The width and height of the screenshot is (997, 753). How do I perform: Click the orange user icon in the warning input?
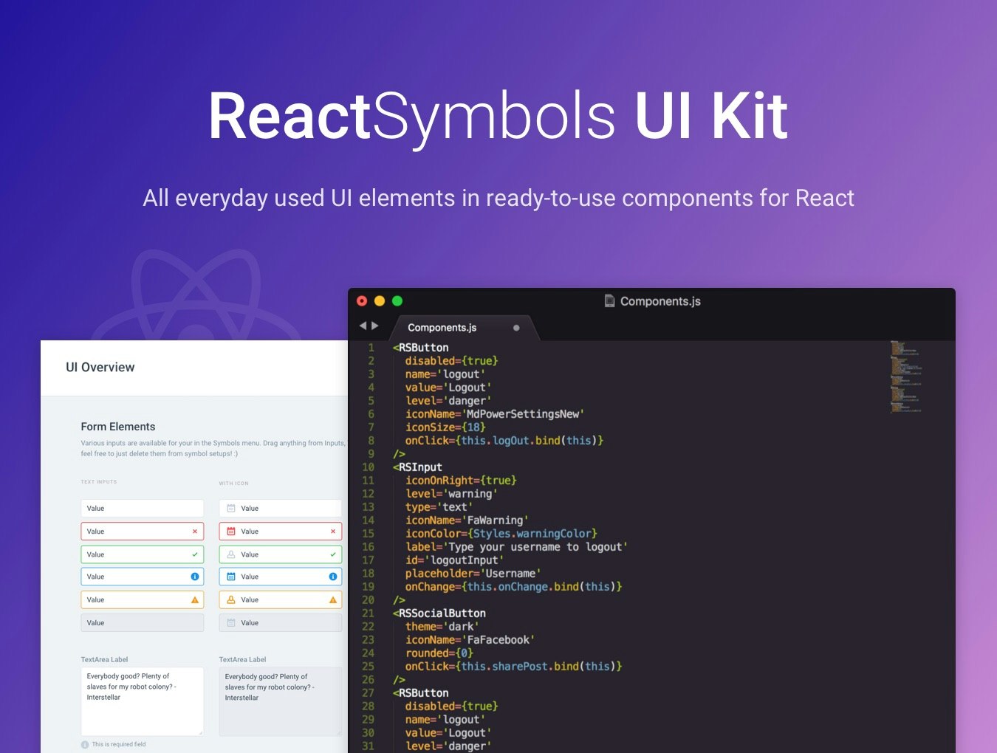coord(230,599)
